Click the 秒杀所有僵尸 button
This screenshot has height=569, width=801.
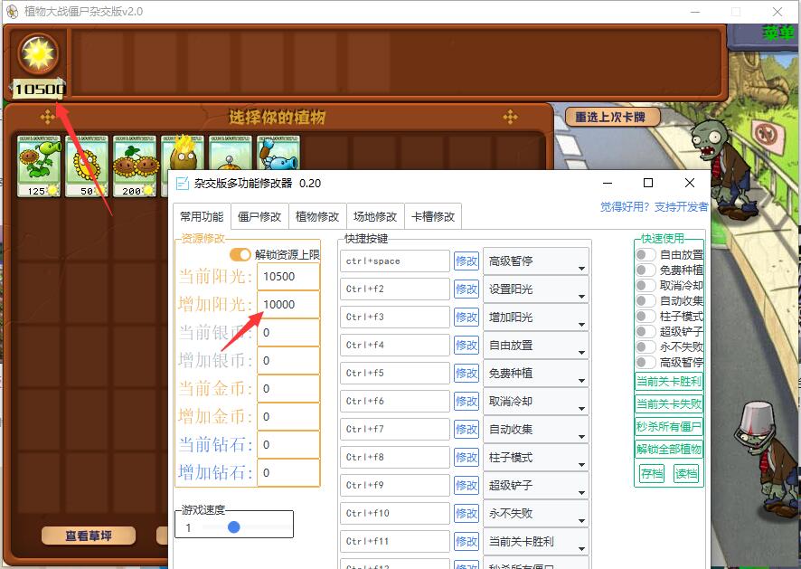[x=668, y=427]
